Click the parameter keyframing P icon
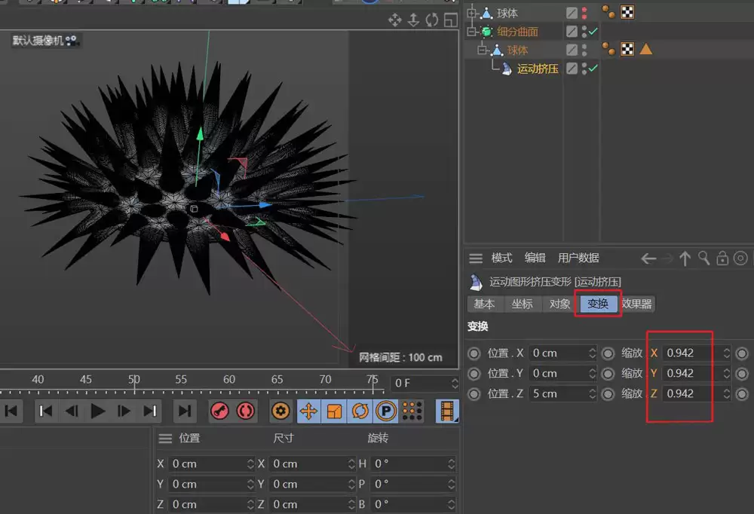Image resolution: width=754 pixels, height=514 pixels. 385,411
